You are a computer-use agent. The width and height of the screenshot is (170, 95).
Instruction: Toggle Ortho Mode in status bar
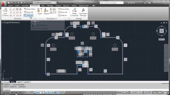35,93
